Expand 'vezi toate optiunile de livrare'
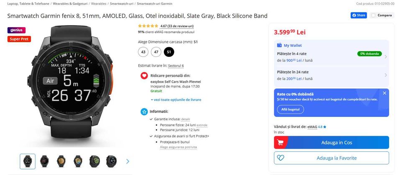Viewport: 418px width, 175px height. click(176, 100)
